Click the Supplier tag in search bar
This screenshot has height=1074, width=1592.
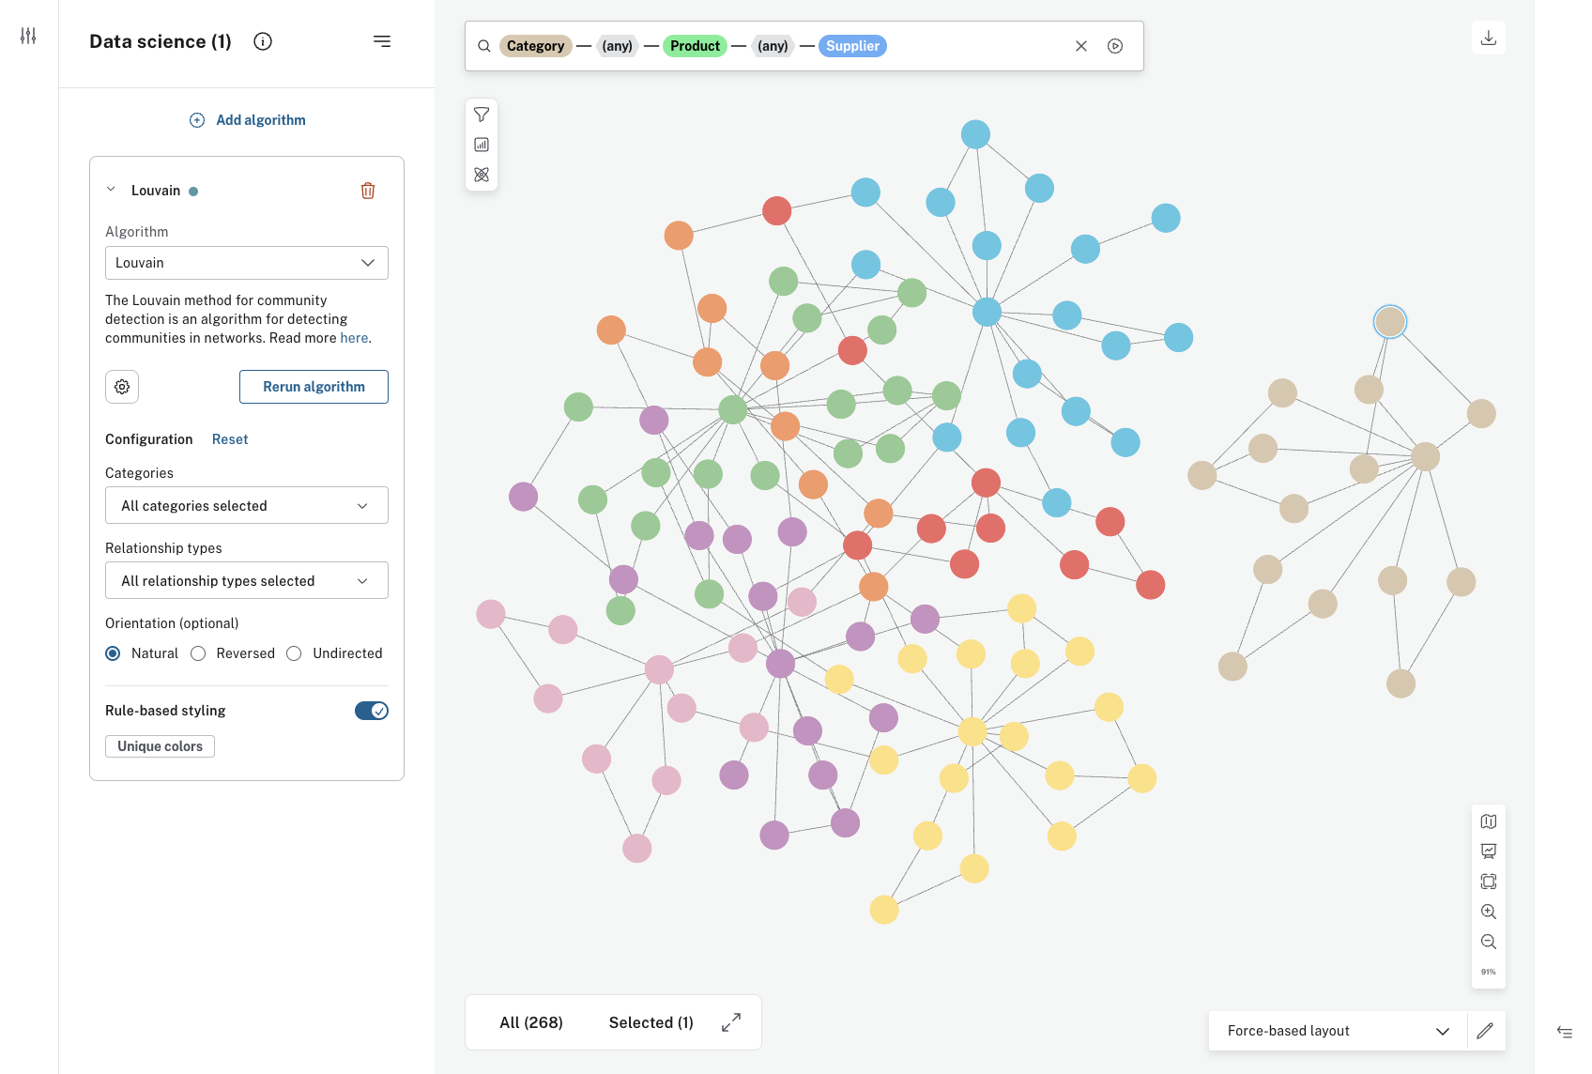(x=852, y=46)
